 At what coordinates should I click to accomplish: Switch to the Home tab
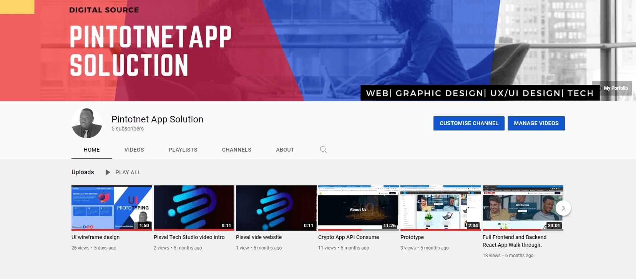pos(92,150)
